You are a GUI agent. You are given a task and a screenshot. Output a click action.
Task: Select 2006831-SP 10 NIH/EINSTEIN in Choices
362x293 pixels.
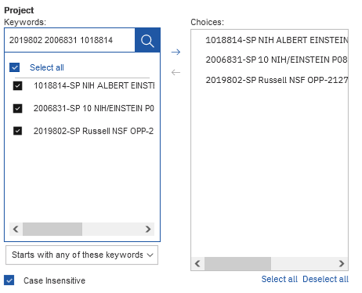(276, 60)
